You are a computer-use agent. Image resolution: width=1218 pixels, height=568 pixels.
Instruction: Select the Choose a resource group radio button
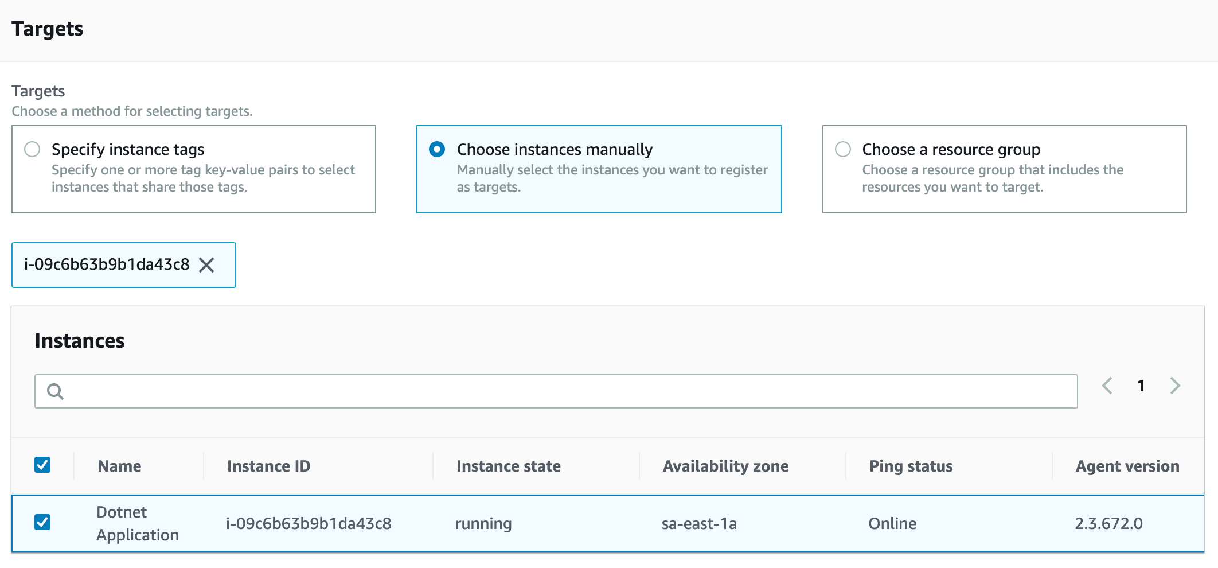[x=843, y=150]
